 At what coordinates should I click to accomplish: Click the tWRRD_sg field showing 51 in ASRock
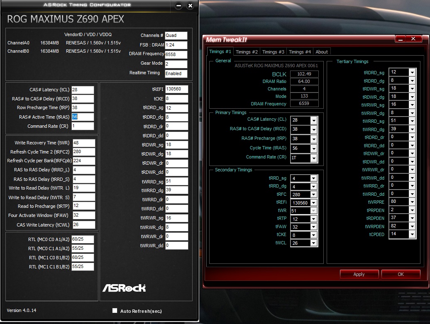tap(177, 181)
